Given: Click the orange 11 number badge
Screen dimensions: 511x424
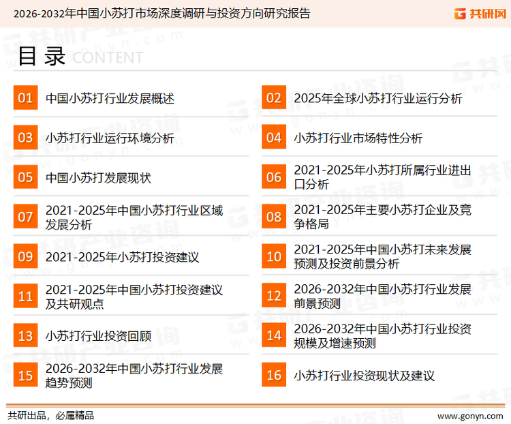Looking at the screenshot, I should (x=25, y=296).
